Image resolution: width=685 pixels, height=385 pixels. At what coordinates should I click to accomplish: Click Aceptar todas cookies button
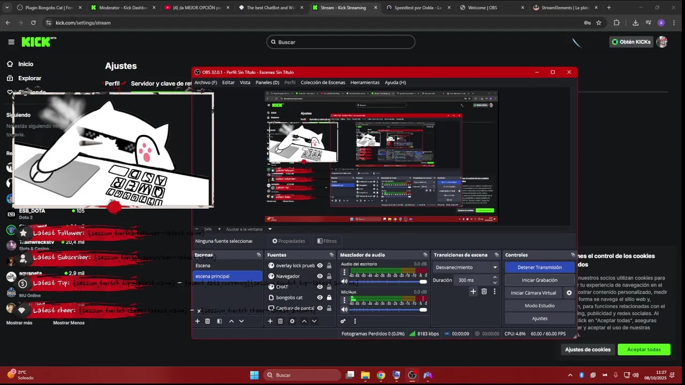click(644, 350)
